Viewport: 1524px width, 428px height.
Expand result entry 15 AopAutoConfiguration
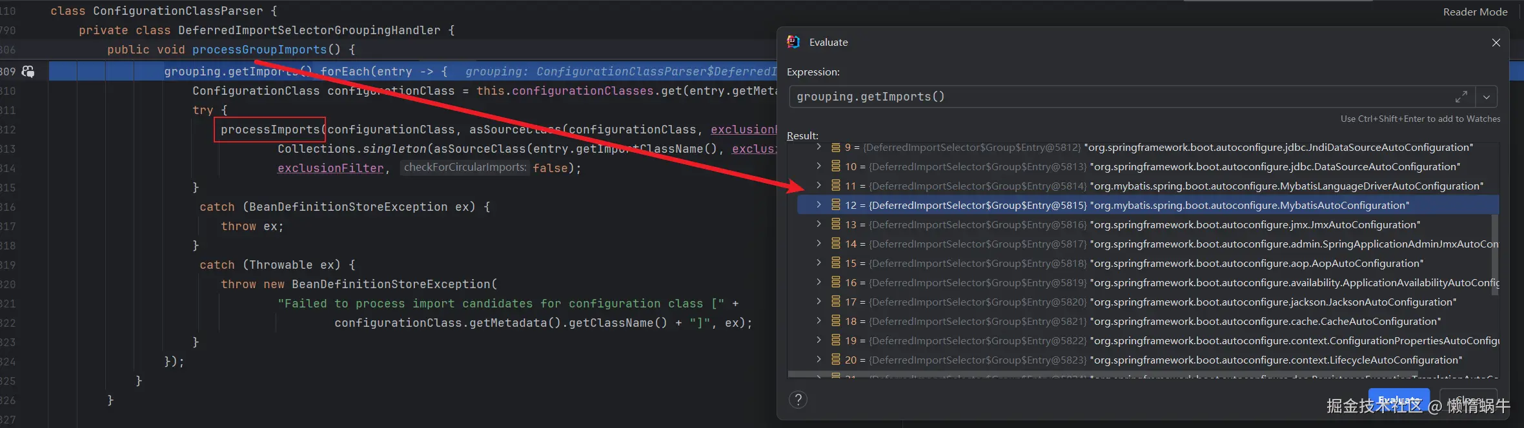coord(818,264)
